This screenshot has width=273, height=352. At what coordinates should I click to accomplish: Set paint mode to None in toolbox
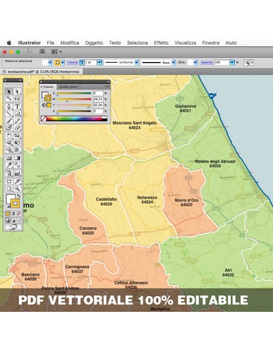click(x=18, y=214)
